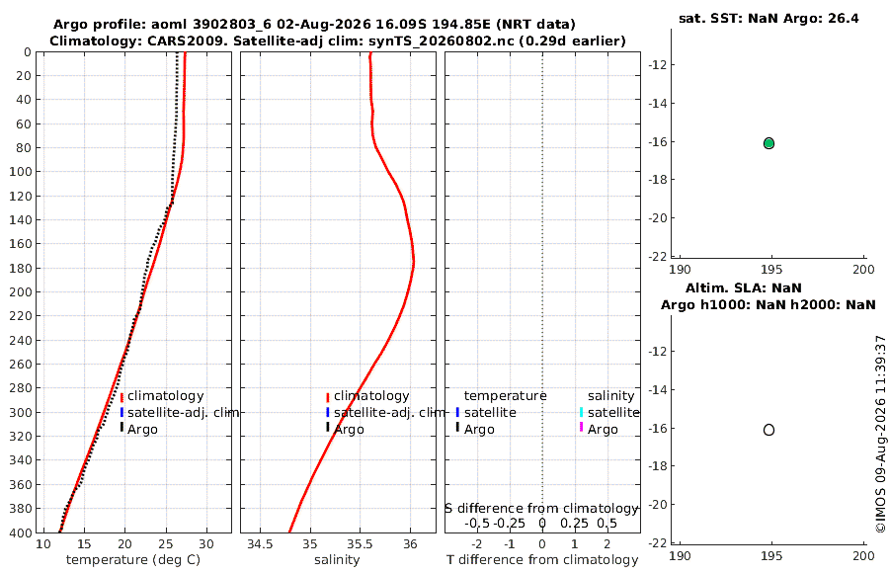This screenshot has width=889, height=573.
Task: Click the 'sat. SST: NaN Argo: 26.4' title
Action: [x=768, y=18]
